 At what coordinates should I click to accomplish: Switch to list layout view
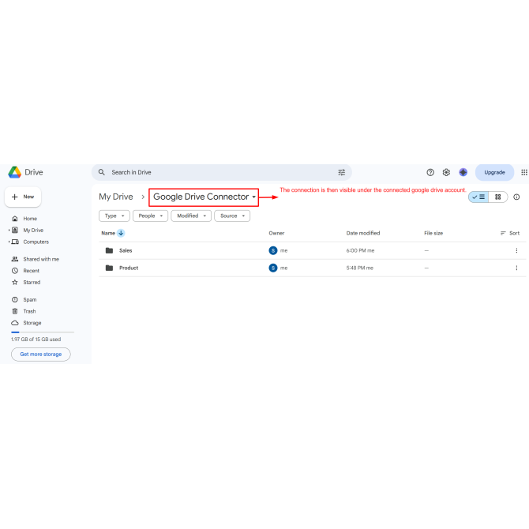coord(478,197)
